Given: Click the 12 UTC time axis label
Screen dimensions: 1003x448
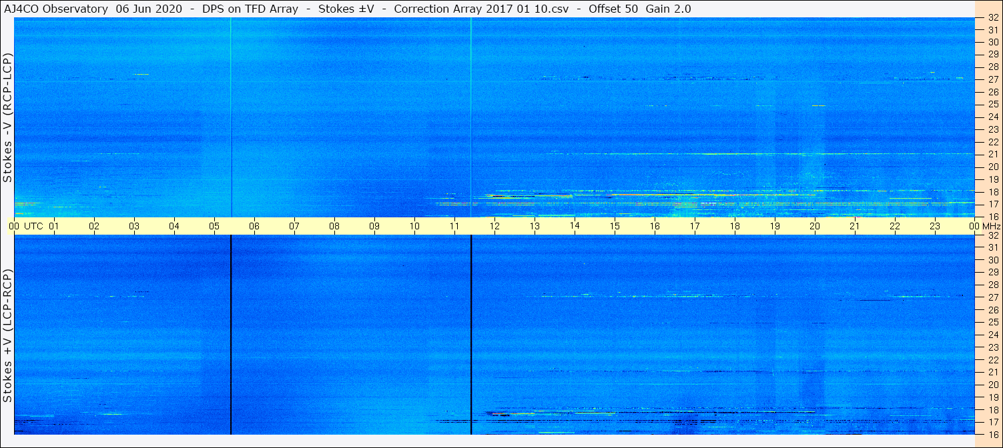Looking at the screenshot, I should coord(494,226).
